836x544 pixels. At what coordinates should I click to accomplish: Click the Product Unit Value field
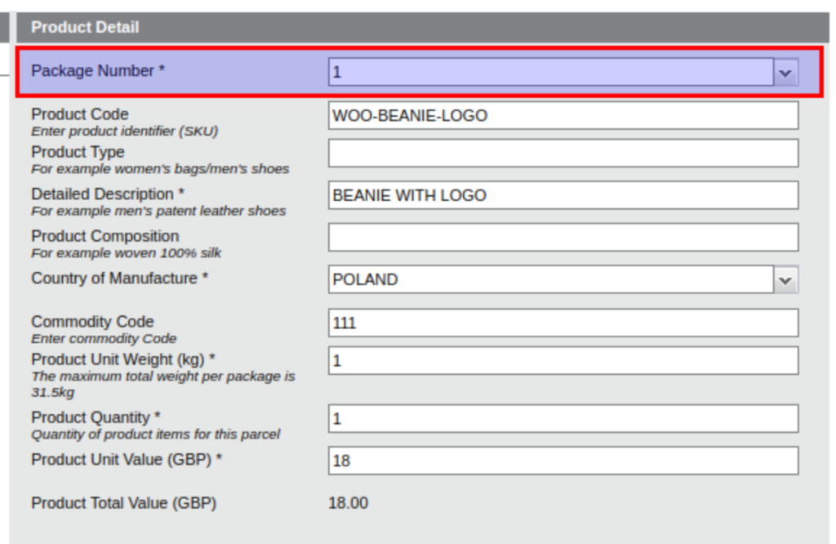(563, 461)
